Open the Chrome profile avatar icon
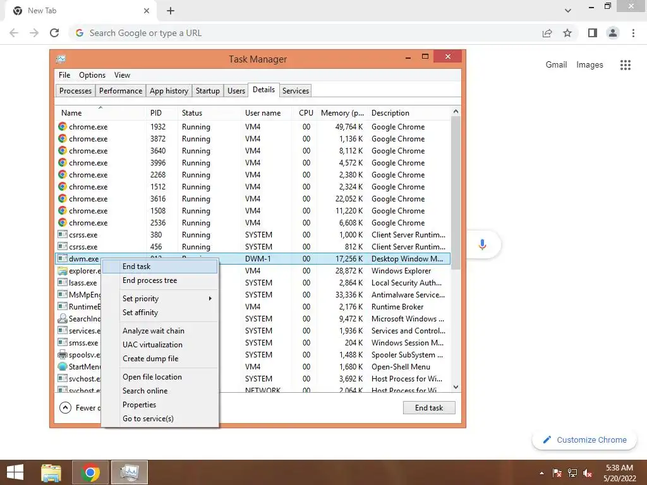The image size is (647, 485). (x=613, y=33)
